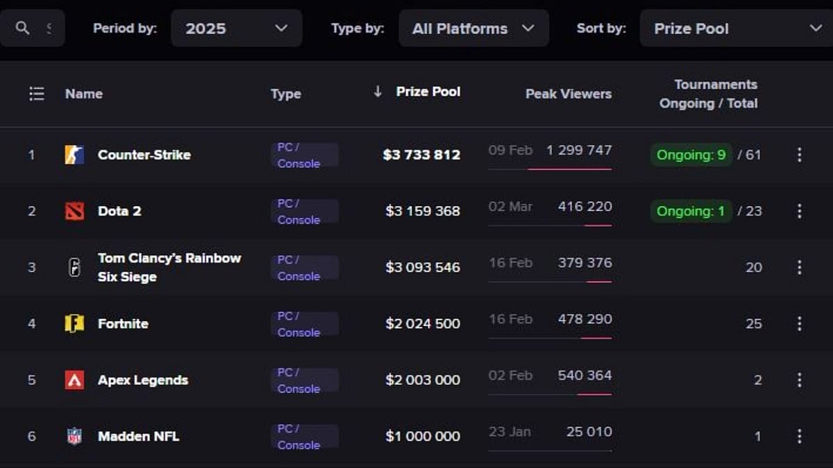Click the search magnifier icon
The width and height of the screenshot is (833, 468).
[x=23, y=28]
